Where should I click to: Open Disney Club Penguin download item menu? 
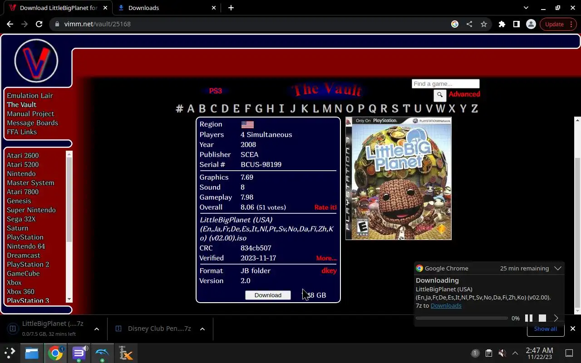tap(202, 329)
